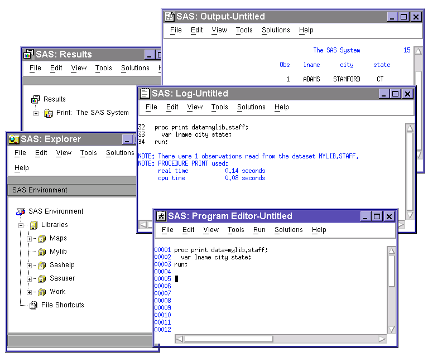428x362 pixels.
Task: Select Mylib in the Explorer tree
Action: (x=58, y=252)
